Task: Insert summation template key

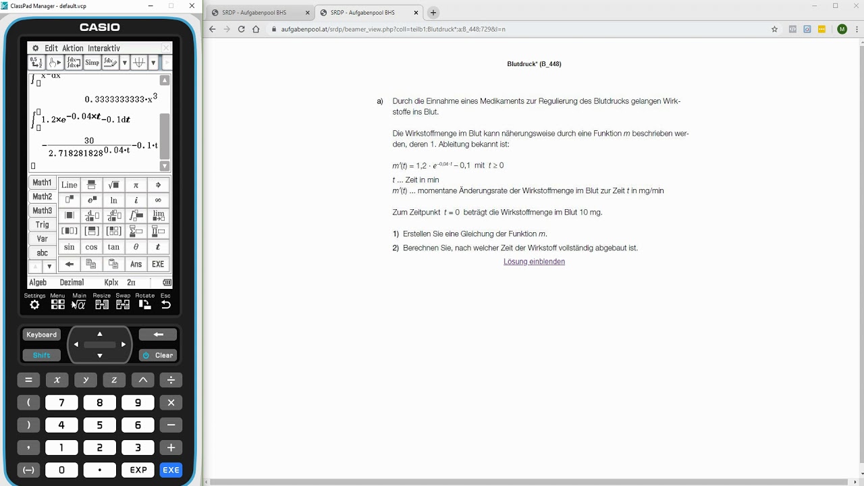Action: (x=136, y=232)
